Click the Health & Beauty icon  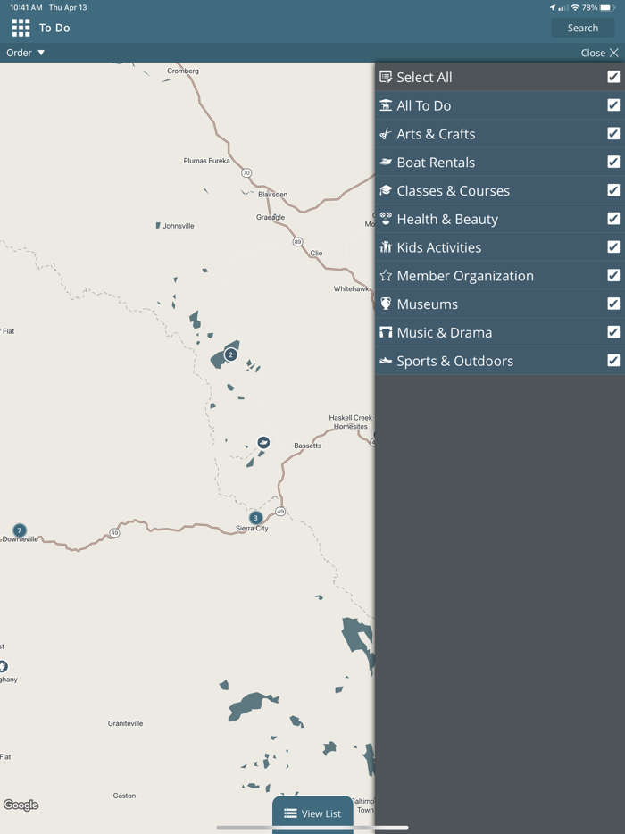[386, 219]
